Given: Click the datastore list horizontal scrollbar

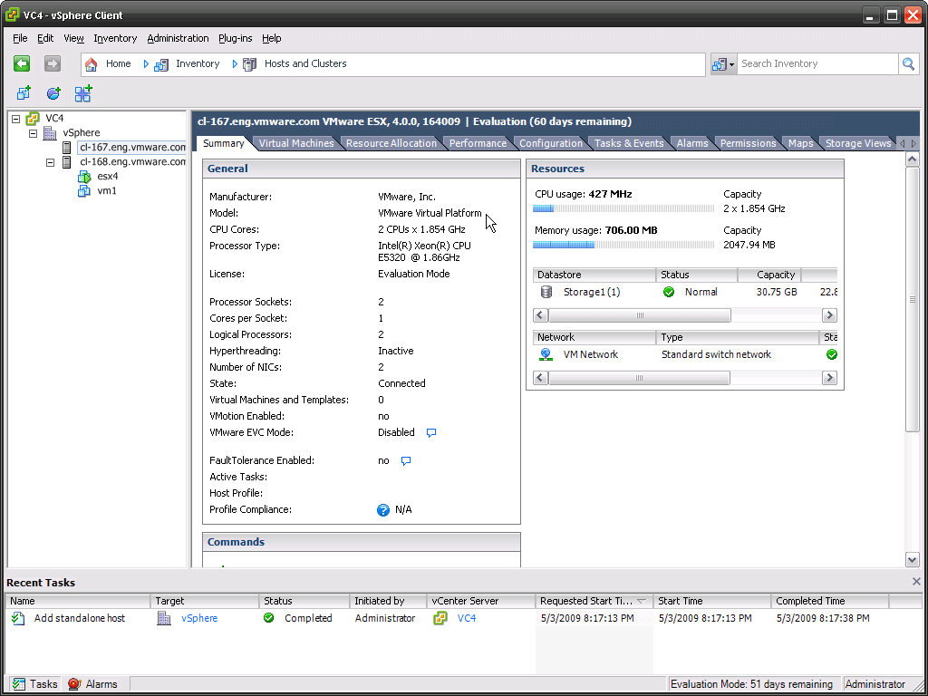Looking at the screenshot, I should 639,315.
